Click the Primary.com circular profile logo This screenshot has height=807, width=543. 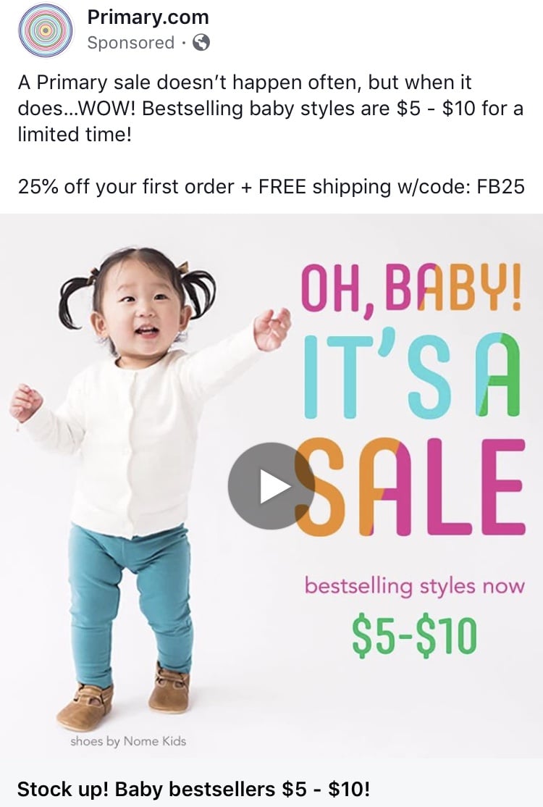pyautogui.click(x=46, y=31)
